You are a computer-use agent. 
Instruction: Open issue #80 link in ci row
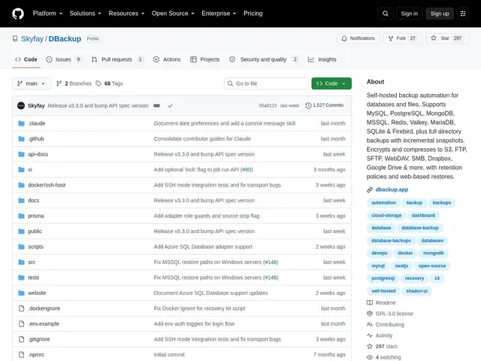247,169
